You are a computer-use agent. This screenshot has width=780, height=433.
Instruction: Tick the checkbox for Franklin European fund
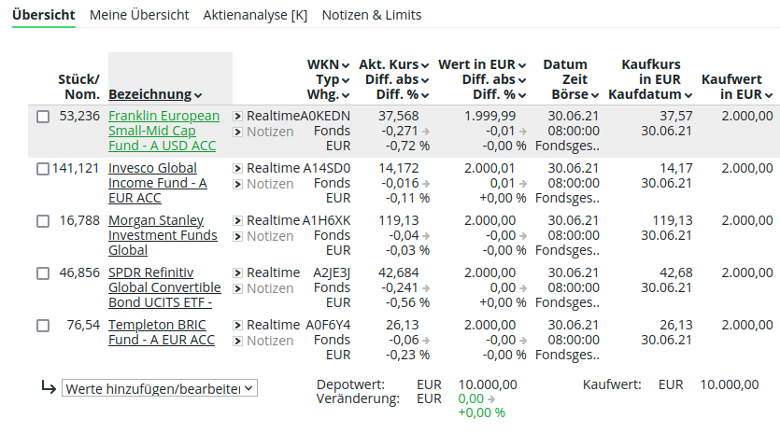[43, 117]
